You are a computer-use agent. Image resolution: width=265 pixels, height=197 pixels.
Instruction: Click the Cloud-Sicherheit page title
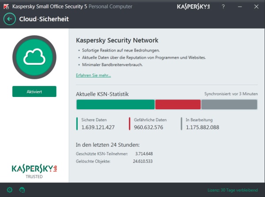[x=44, y=19]
